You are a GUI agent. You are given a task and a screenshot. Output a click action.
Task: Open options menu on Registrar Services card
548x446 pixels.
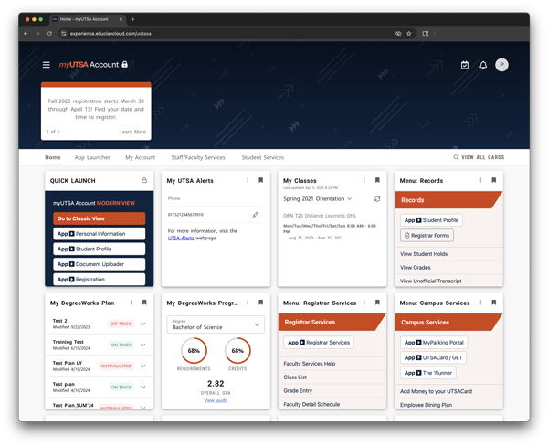tap(364, 303)
